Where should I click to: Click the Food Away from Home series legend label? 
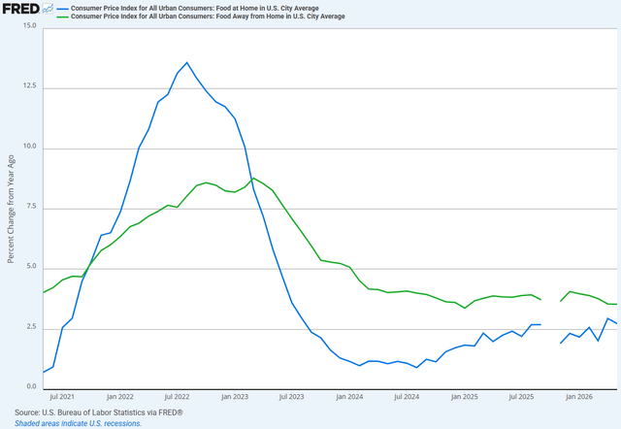208,16
